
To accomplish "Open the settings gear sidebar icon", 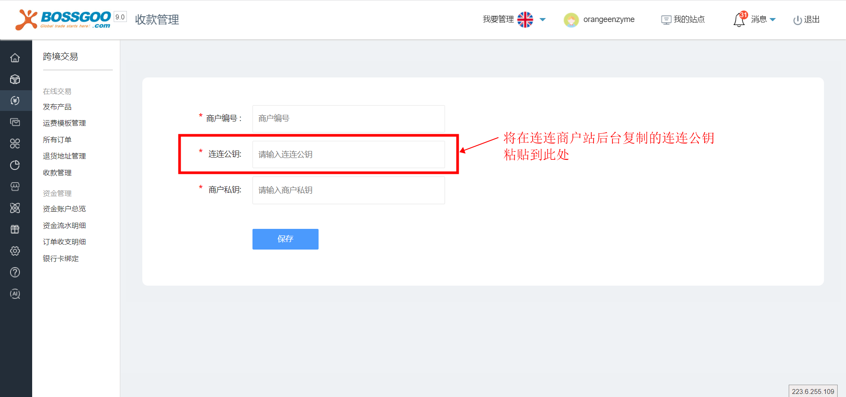I will [15, 251].
